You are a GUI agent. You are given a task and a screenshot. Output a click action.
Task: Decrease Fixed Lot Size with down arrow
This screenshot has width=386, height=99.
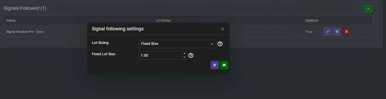tap(184, 57)
